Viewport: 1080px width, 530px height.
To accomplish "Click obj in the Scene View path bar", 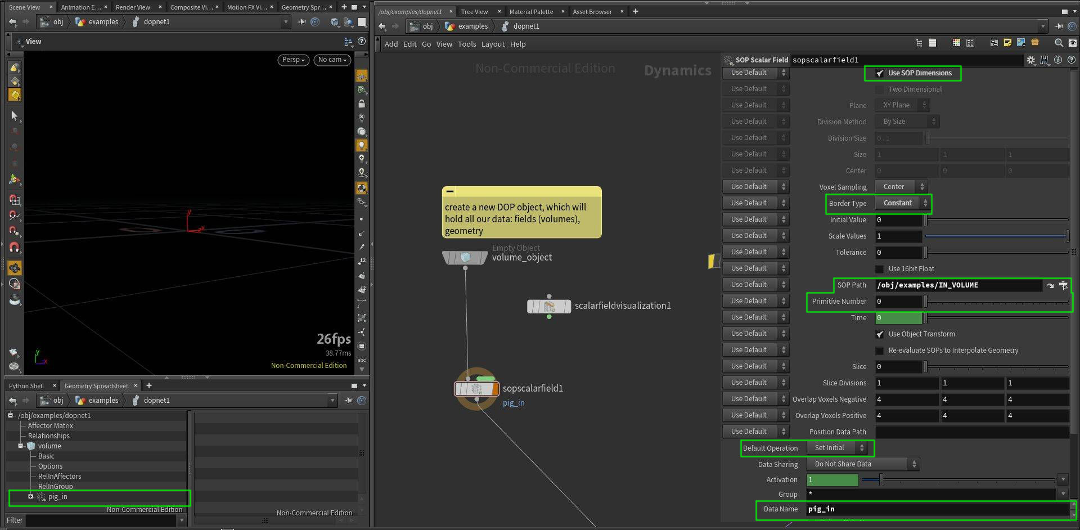I will coord(58,22).
